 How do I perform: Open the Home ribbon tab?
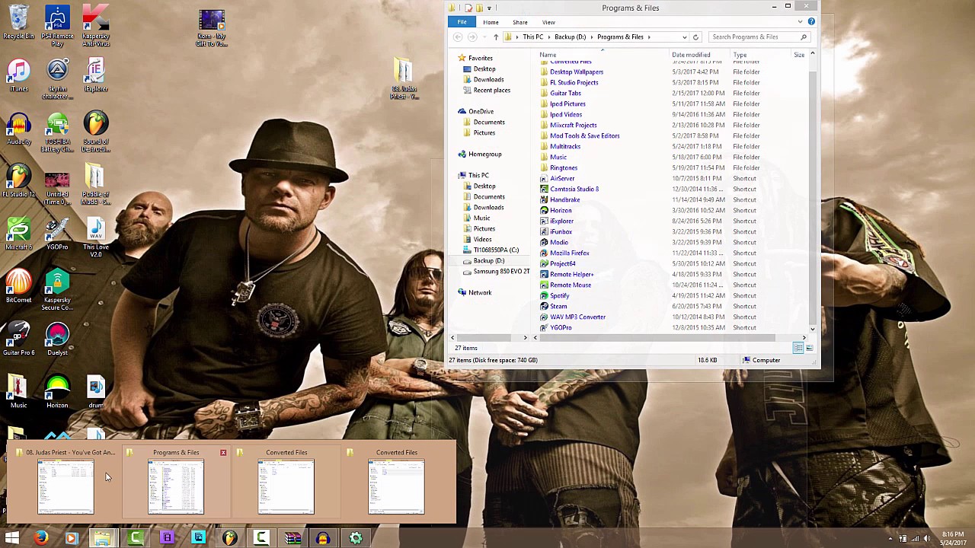pyautogui.click(x=491, y=22)
